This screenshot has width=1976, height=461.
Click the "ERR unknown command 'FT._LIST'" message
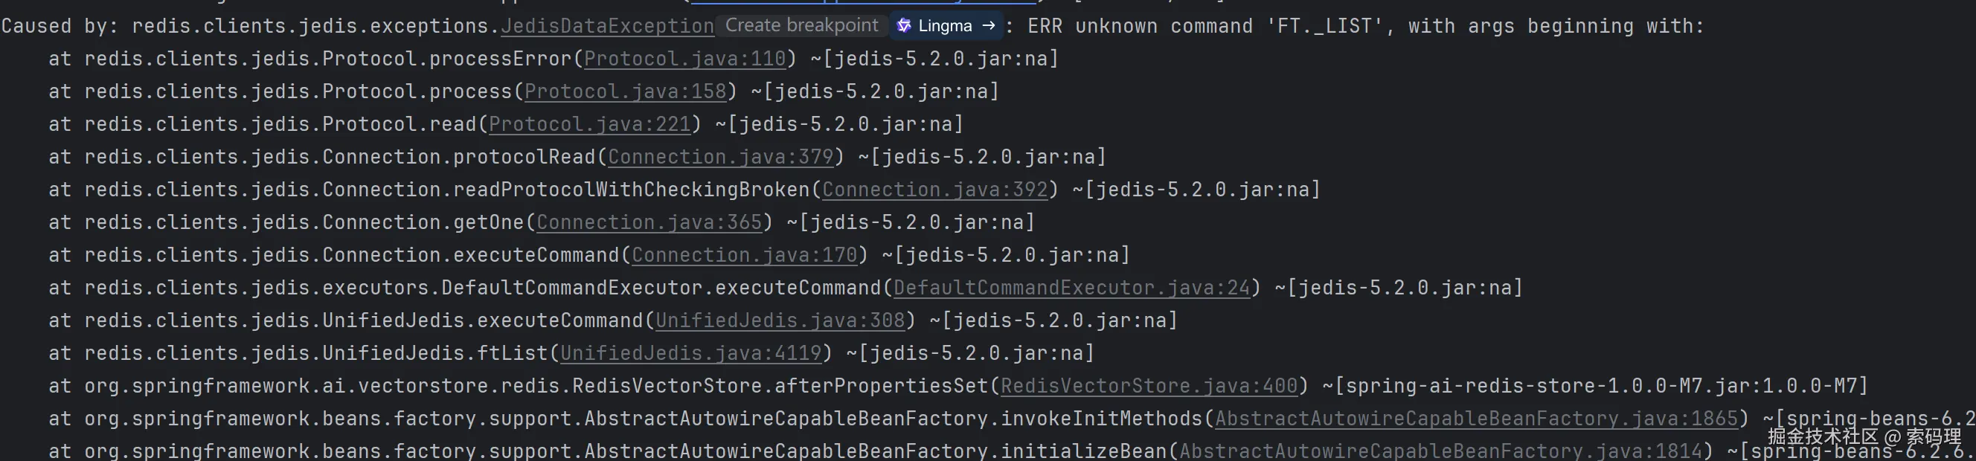tap(1205, 26)
